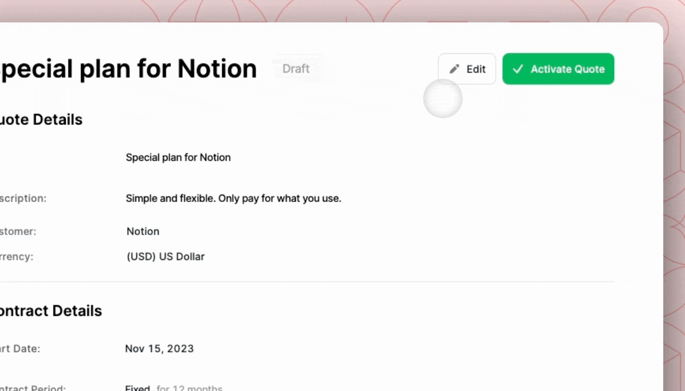Click the Quote Details section heading
The height and width of the screenshot is (391, 685).
pyautogui.click(x=41, y=119)
